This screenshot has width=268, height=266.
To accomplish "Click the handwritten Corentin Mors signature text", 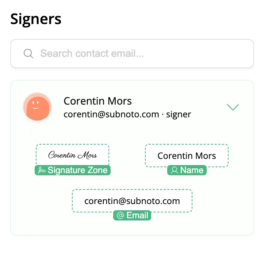I will click(x=73, y=155).
